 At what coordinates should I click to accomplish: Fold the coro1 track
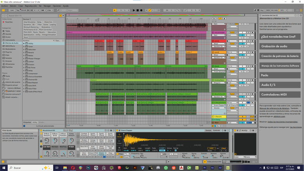(213, 41)
